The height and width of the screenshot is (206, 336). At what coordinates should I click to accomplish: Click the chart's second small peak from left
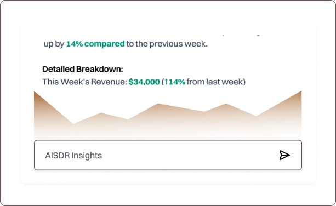pos(101,113)
